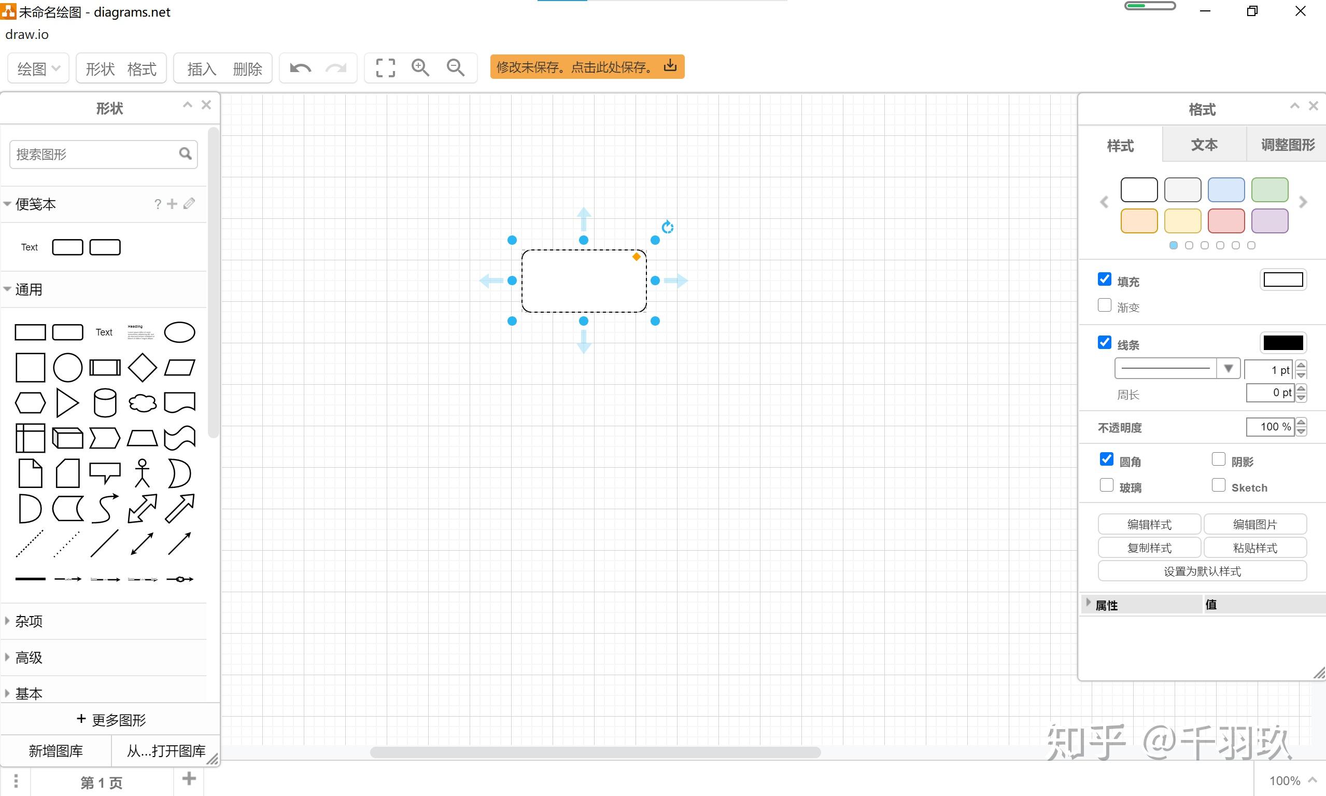1326x796 pixels.
Task: Switch to the 文本 tab
Action: 1204,145
